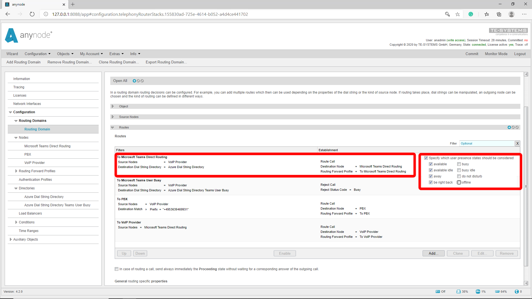Click the trace status icon showing Off

pos(438,292)
